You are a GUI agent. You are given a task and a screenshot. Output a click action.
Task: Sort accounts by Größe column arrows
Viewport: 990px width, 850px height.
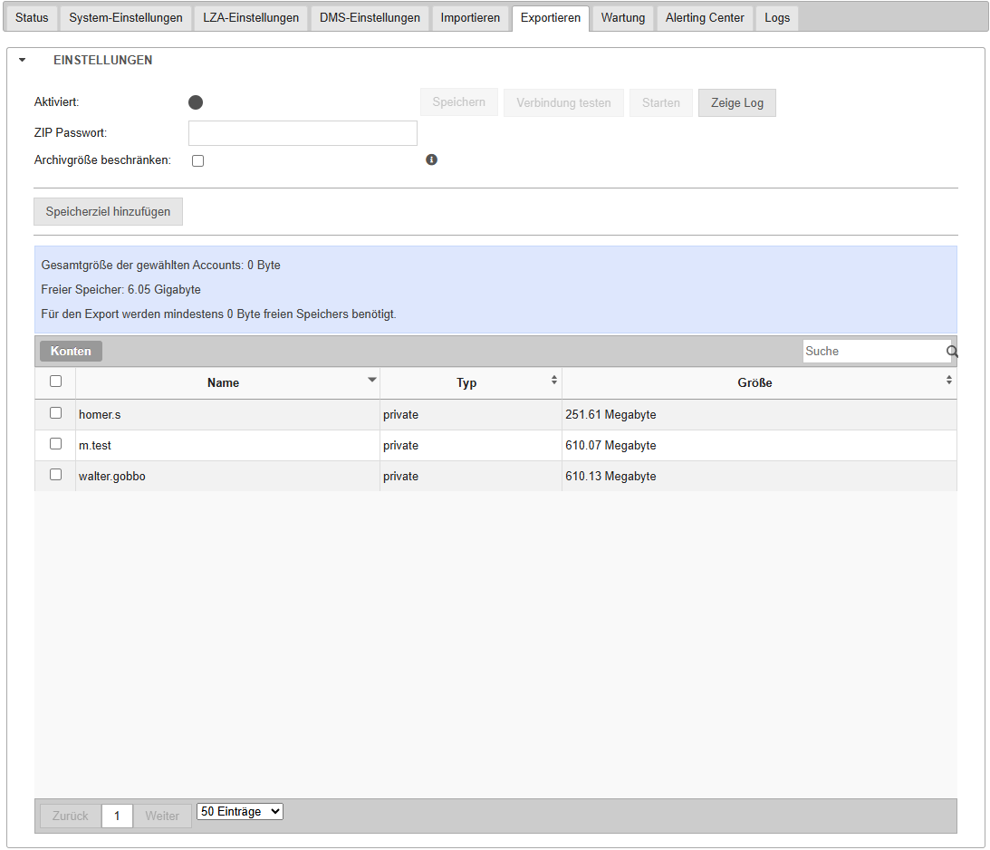click(948, 382)
